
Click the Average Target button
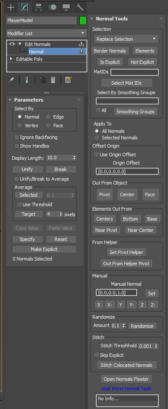[29, 214]
